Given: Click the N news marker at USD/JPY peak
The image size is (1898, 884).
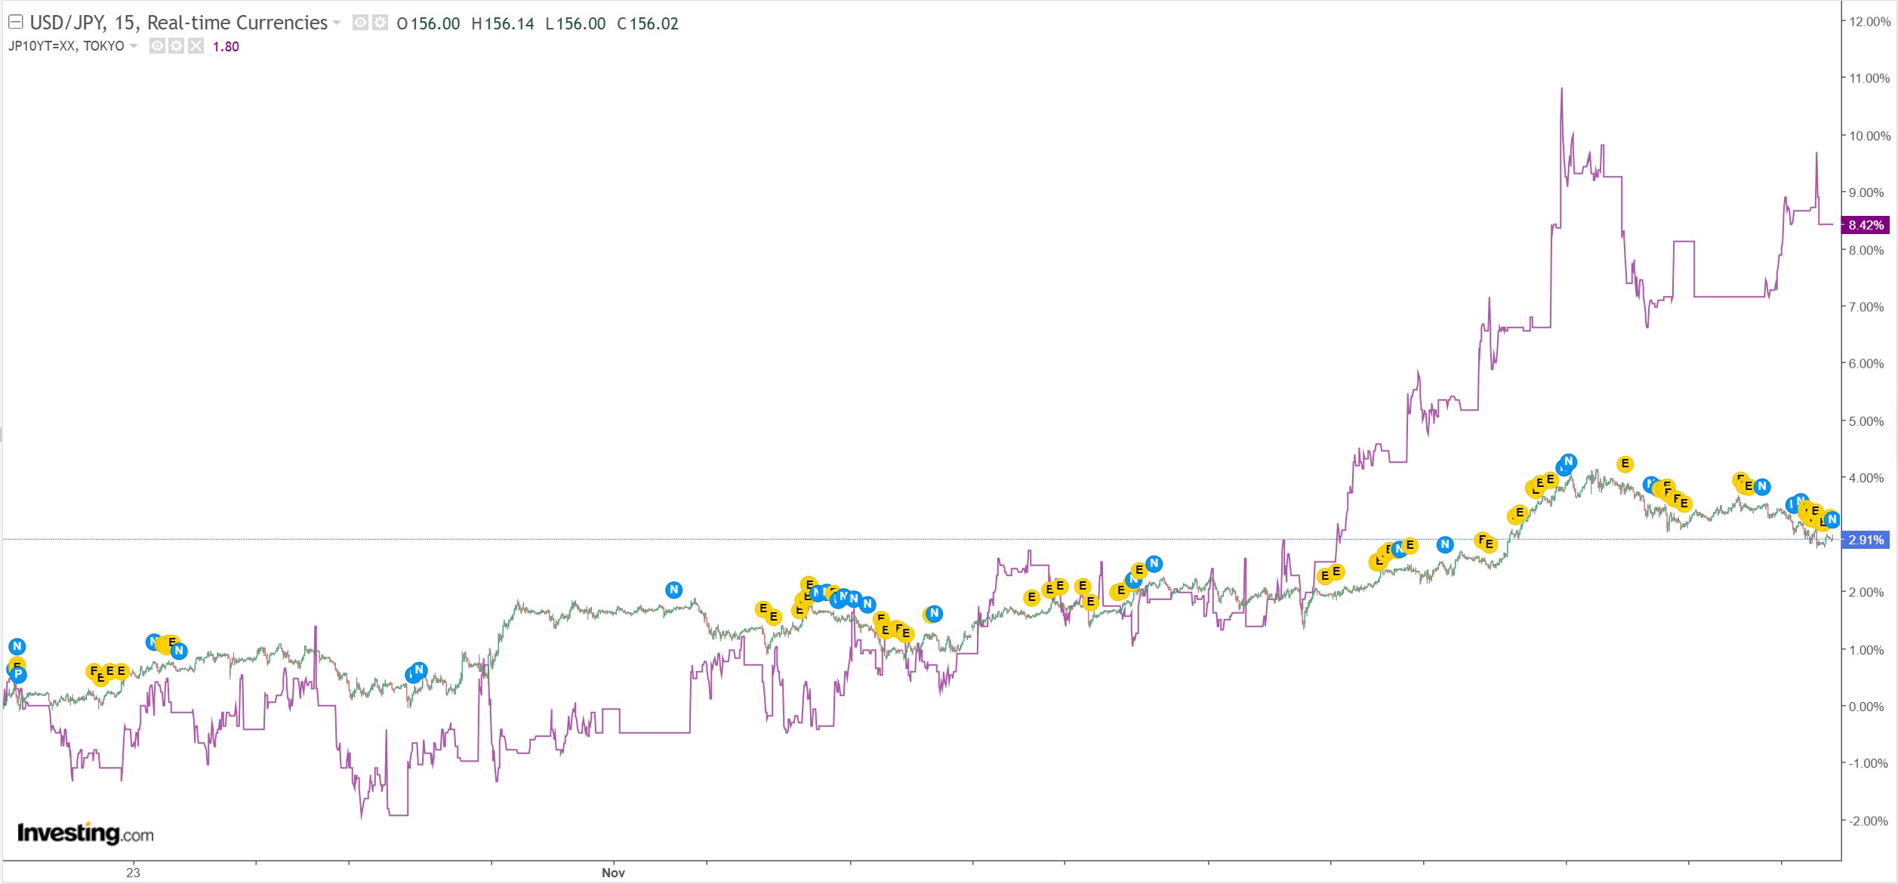Looking at the screenshot, I should [x=1568, y=461].
